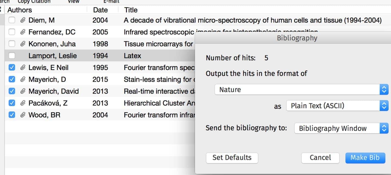Select the Latex reference row title
This screenshot has height=175, width=391.
[133, 56]
